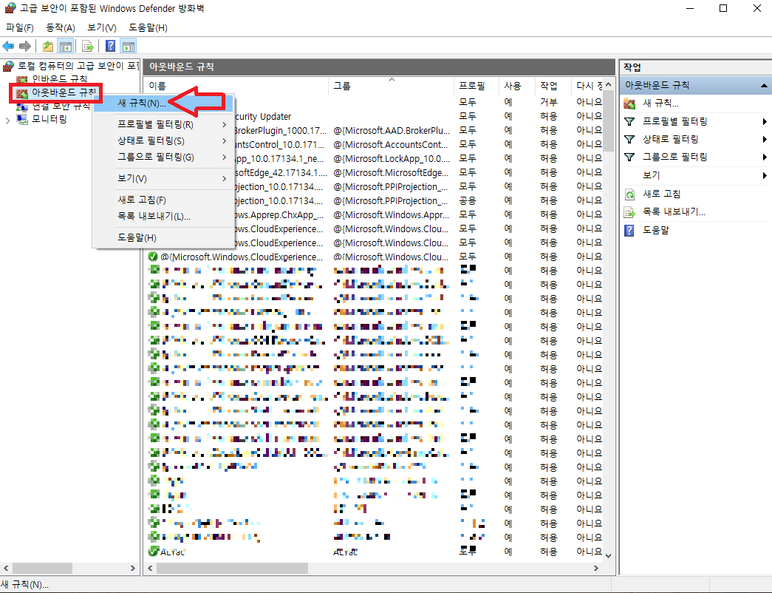Sort by the 사용 column header

516,86
